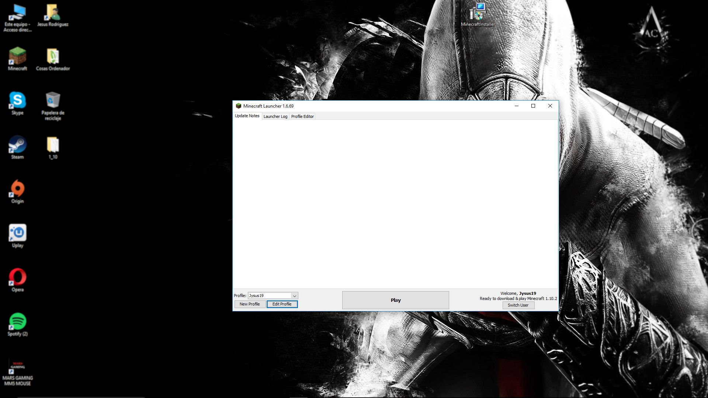Viewport: 708px width, 398px height.
Task: Open the Skype desktop icon
Action: 17,101
